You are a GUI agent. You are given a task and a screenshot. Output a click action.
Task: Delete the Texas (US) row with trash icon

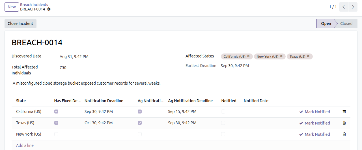(x=344, y=123)
